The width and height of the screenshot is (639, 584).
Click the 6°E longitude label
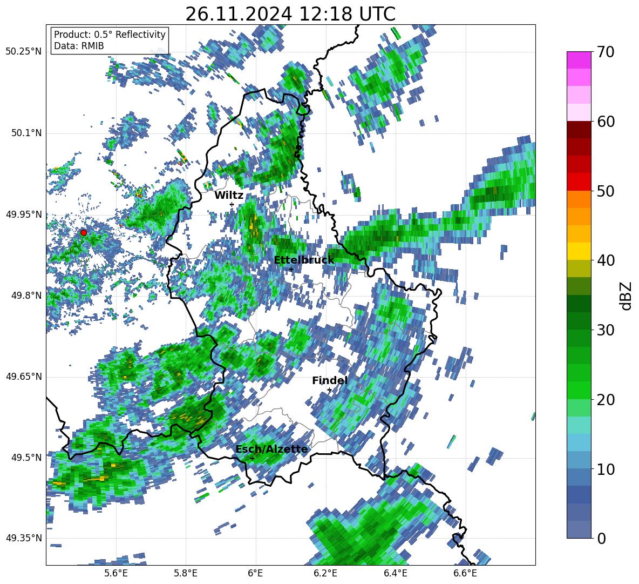tap(255, 573)
